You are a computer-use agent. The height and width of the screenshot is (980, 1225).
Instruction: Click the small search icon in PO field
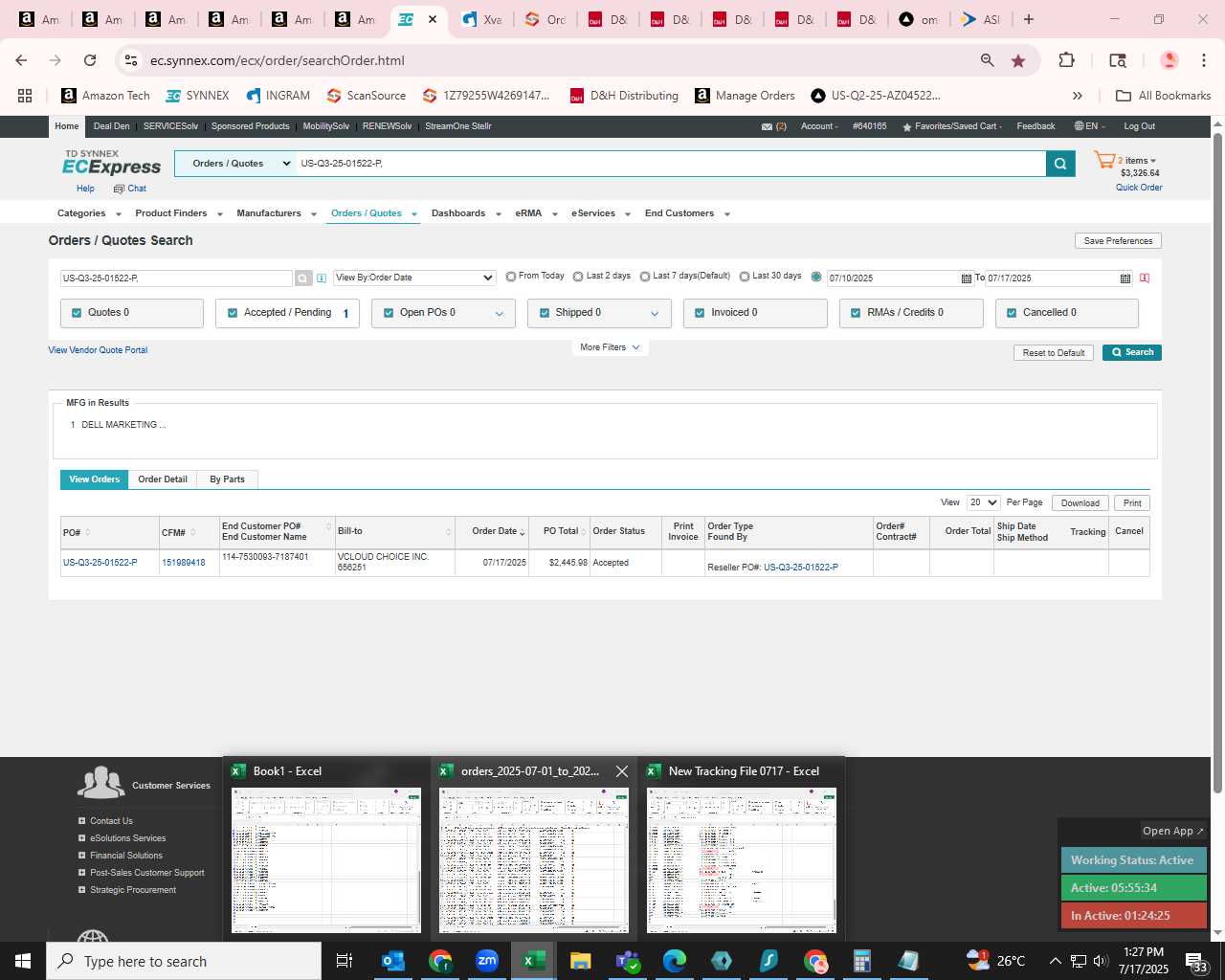coord(303,278)
